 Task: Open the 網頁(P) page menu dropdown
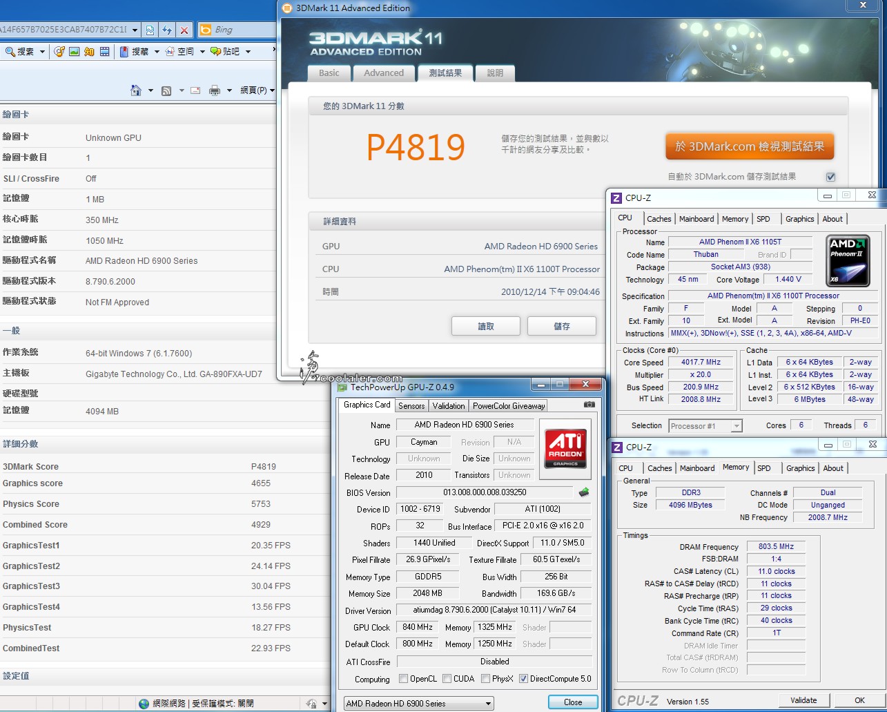click(x=257, y=90)
